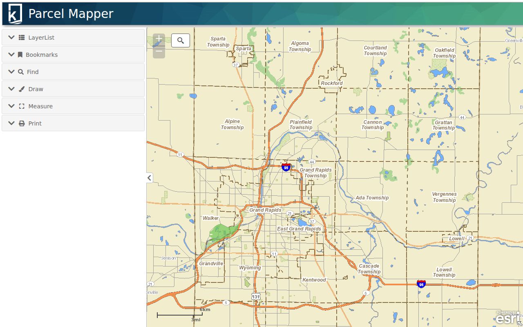523x327 pixels.
Task: Expand the Bookmarks panel chevron
Action: 11,55
